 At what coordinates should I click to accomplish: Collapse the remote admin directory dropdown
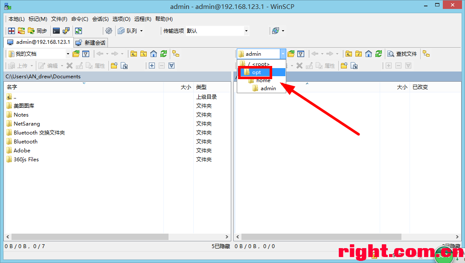coord(283,54)
